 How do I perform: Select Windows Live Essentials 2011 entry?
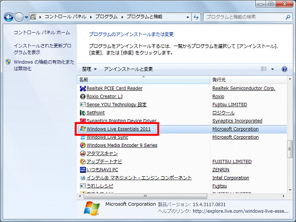[x=119, y=129]
